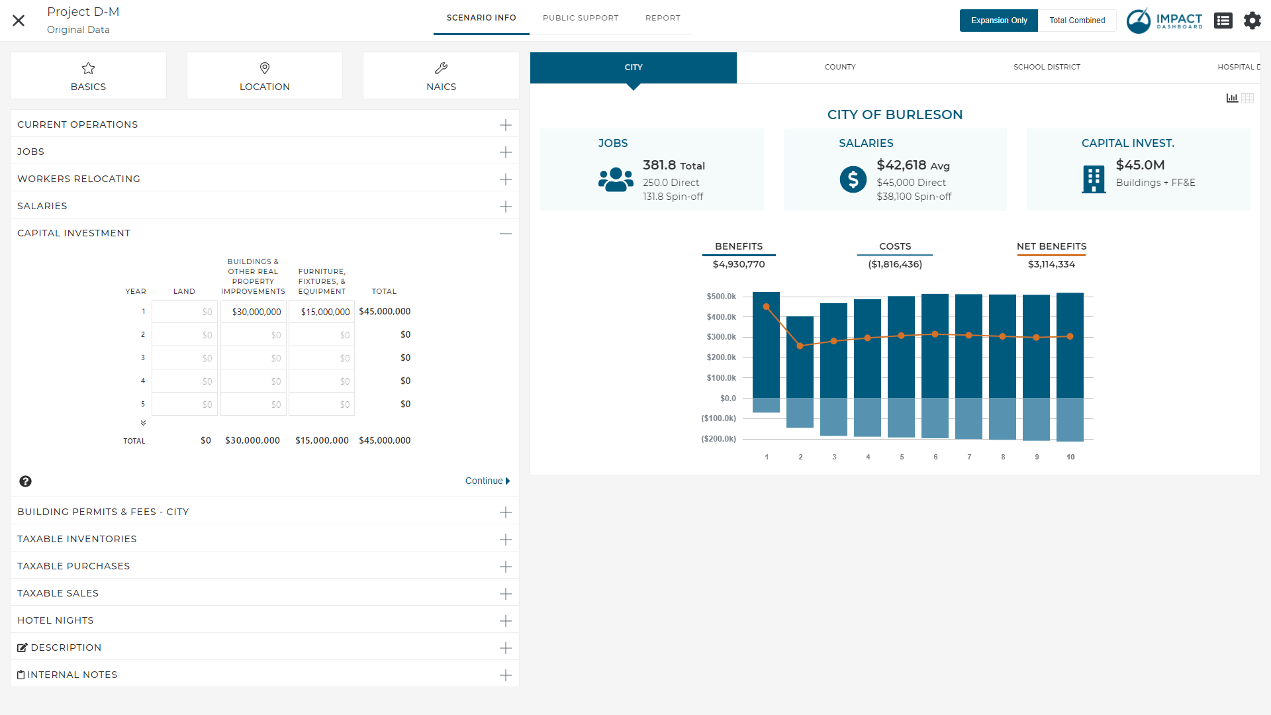The height and width of the screenshot is (715, 1271).
Task: Open the NAICS wrench section
Action: 441,76
